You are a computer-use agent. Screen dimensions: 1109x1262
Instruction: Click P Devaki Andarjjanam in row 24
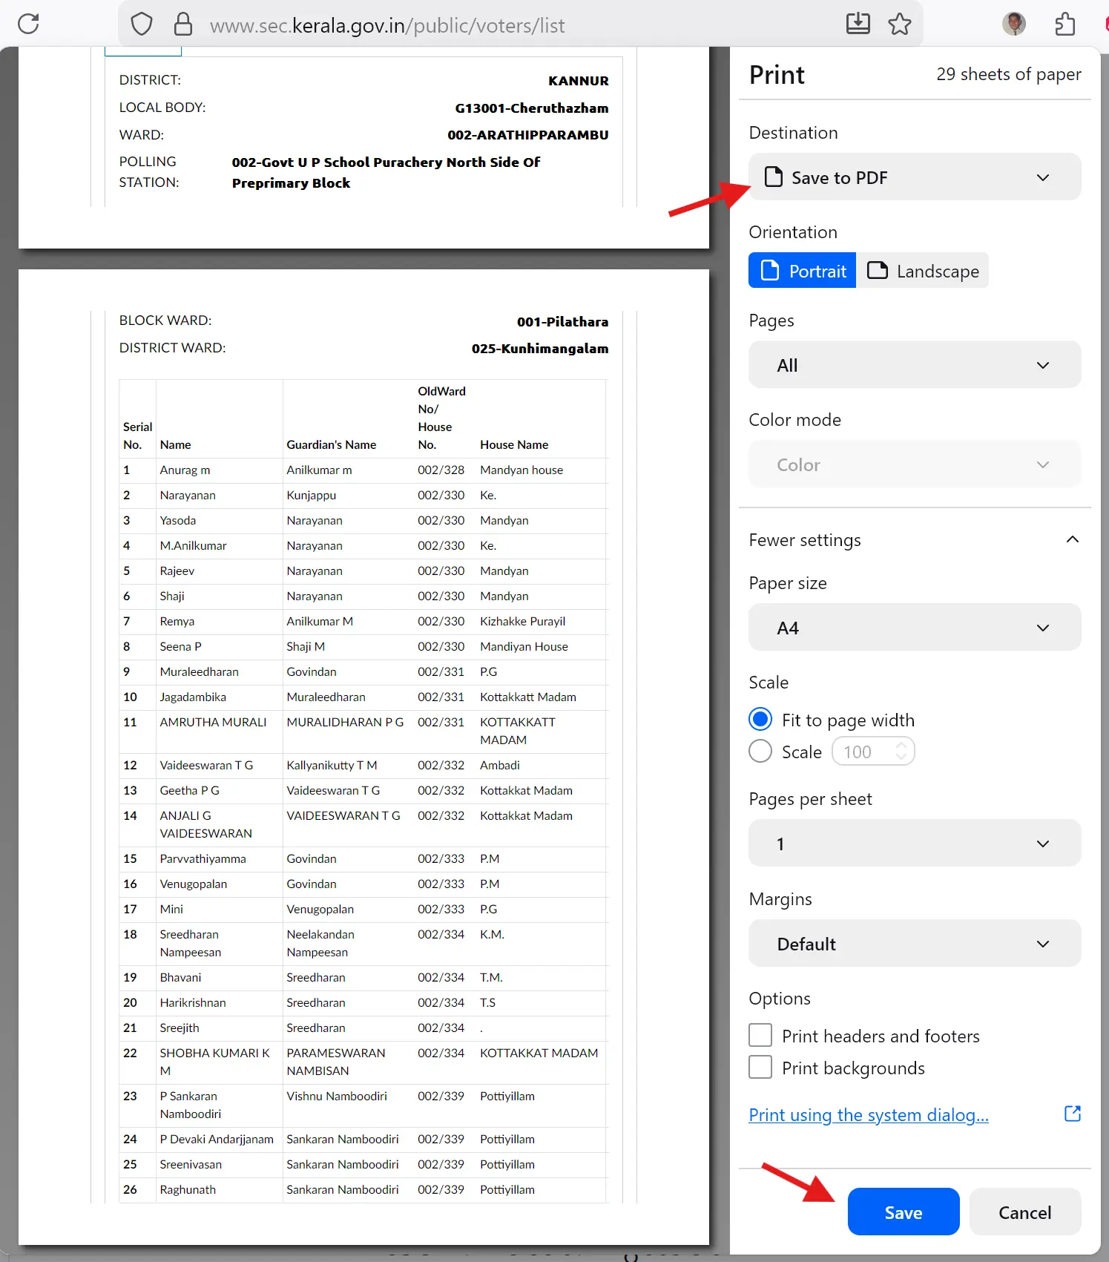[217, 1139]
